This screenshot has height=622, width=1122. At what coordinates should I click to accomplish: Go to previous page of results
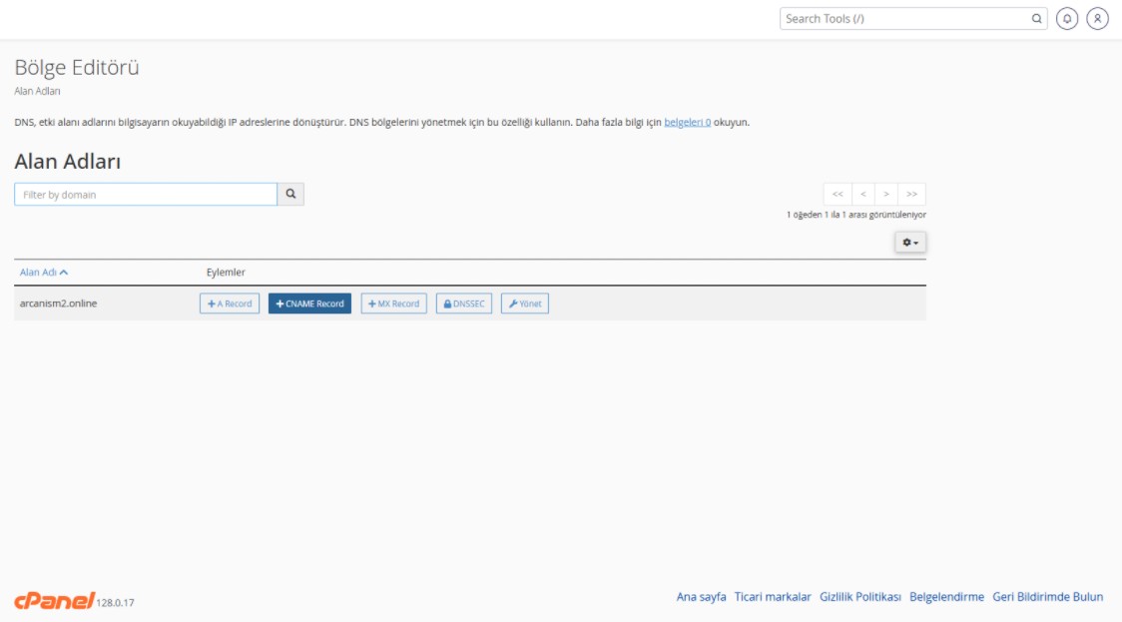click(862, 195)
